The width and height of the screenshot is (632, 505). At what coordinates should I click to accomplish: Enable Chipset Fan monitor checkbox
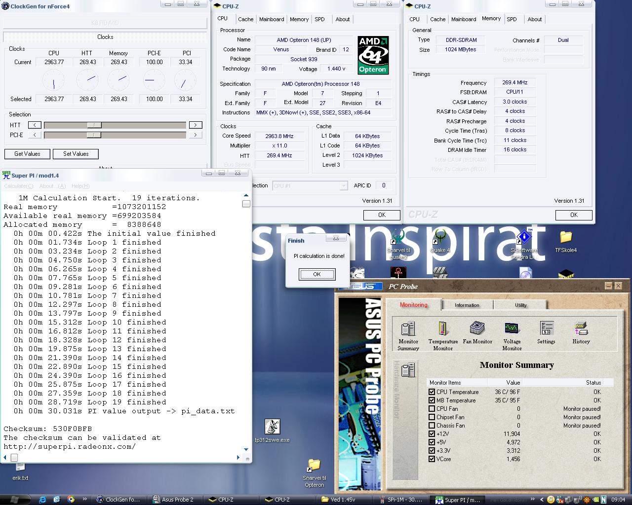432,417
